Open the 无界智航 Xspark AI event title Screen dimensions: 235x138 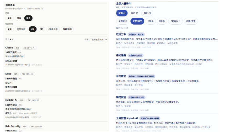[x=127, y=118]
